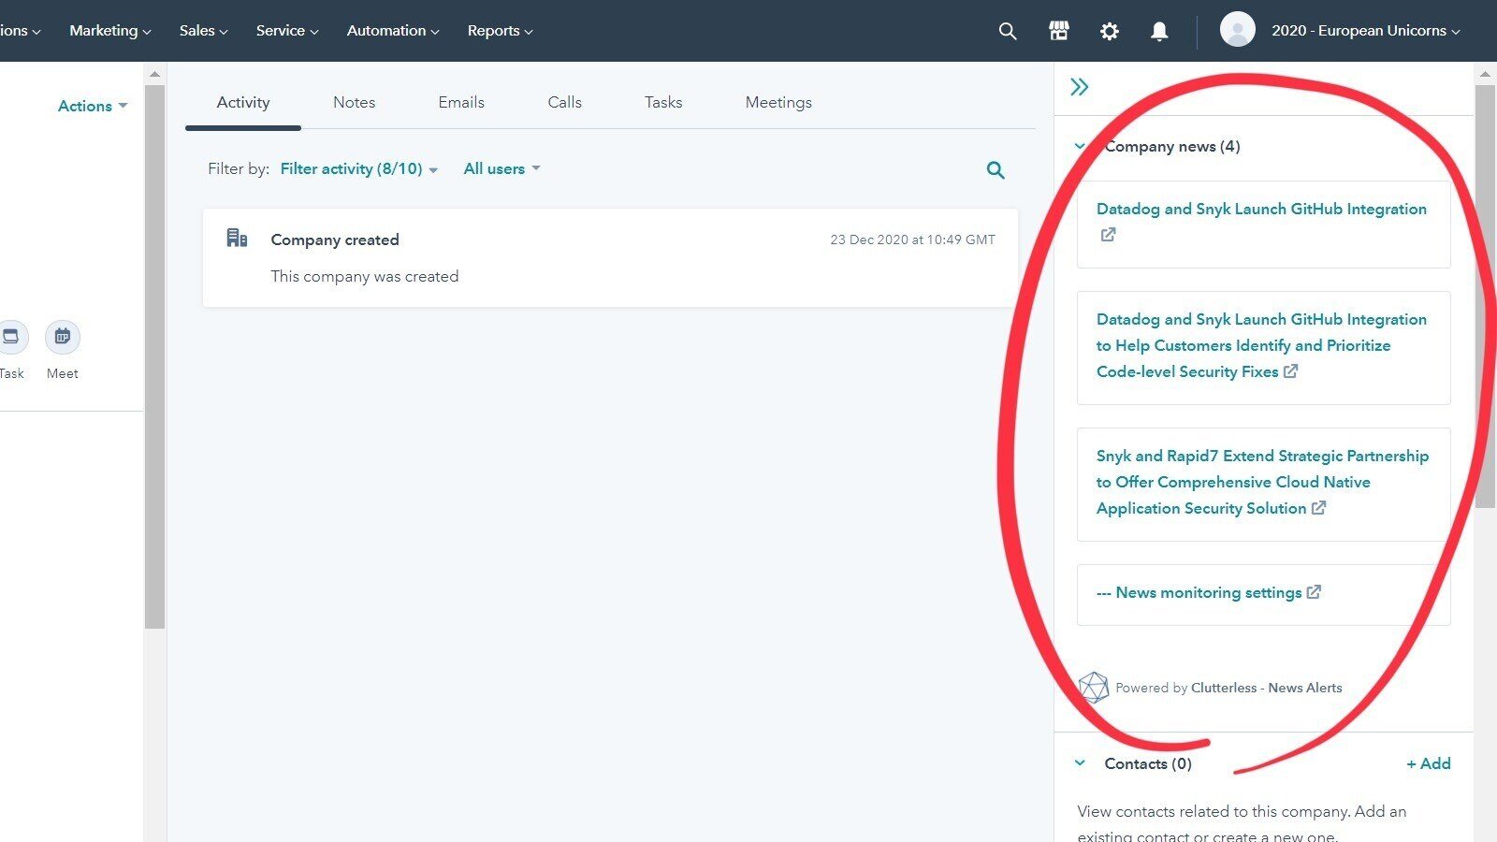This screenshot has width=1497, height=842.
Task: Select the Task icon
Action: (x=11, y=337)
